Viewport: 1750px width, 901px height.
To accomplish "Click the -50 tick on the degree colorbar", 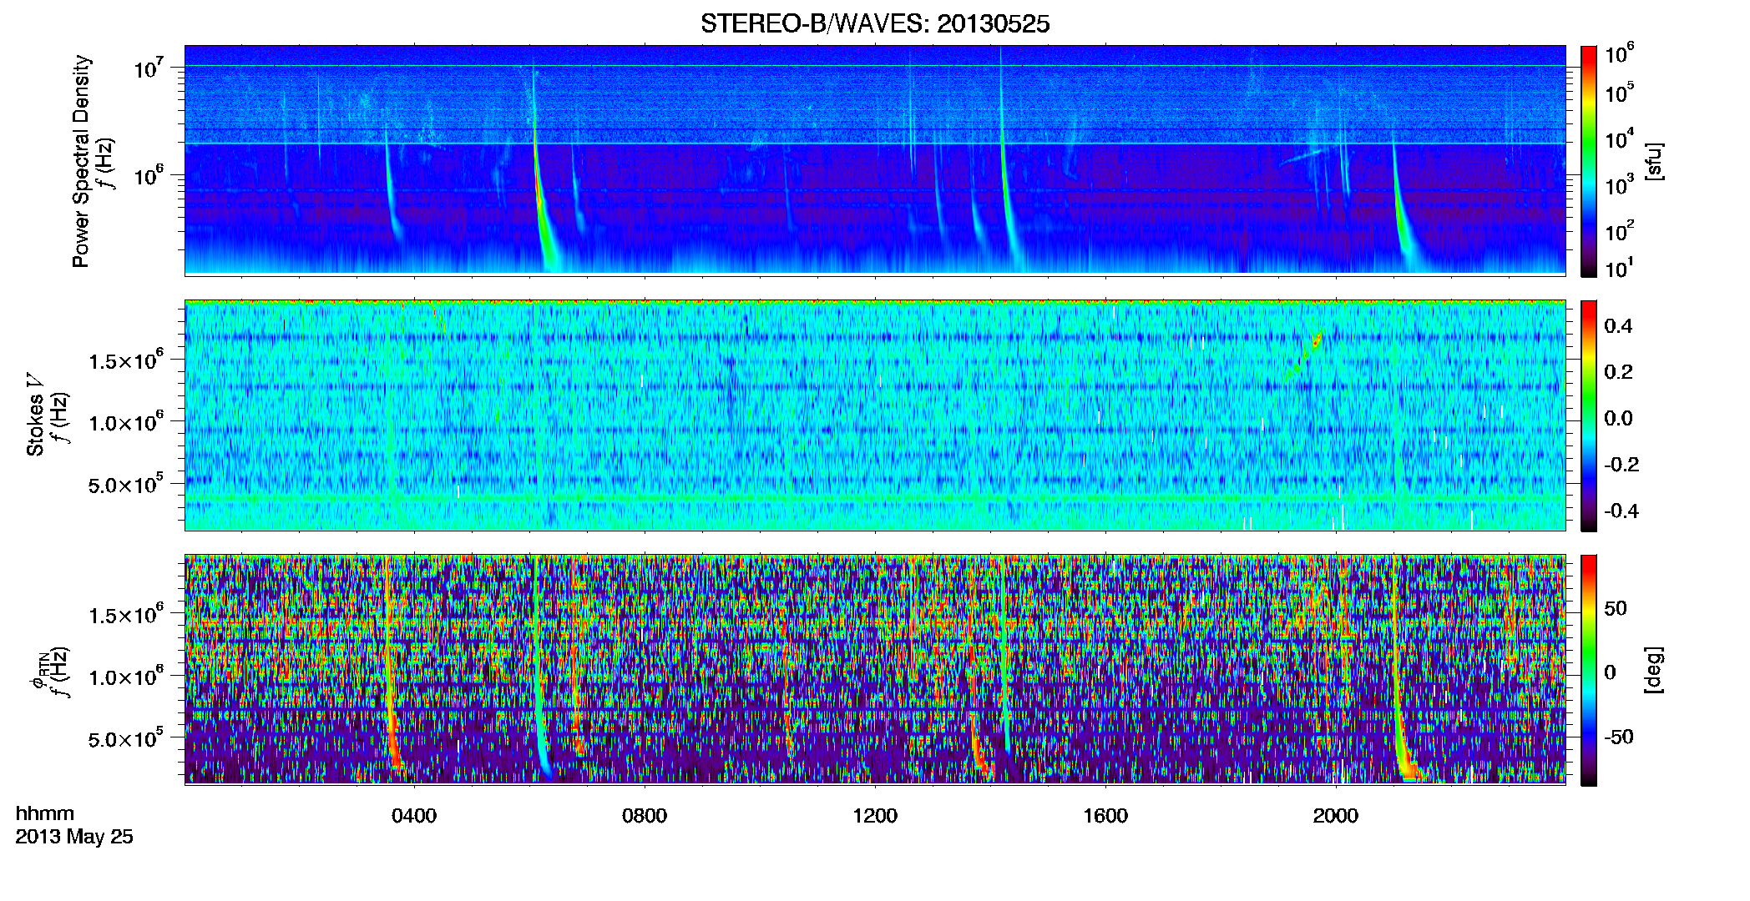I will tap(1618, 737).
